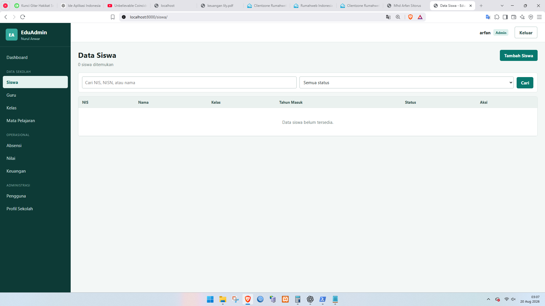This screenshot has width=545, height=306.
Task: Open Leo AI sparkle icon
Action: tap(522, 17)
